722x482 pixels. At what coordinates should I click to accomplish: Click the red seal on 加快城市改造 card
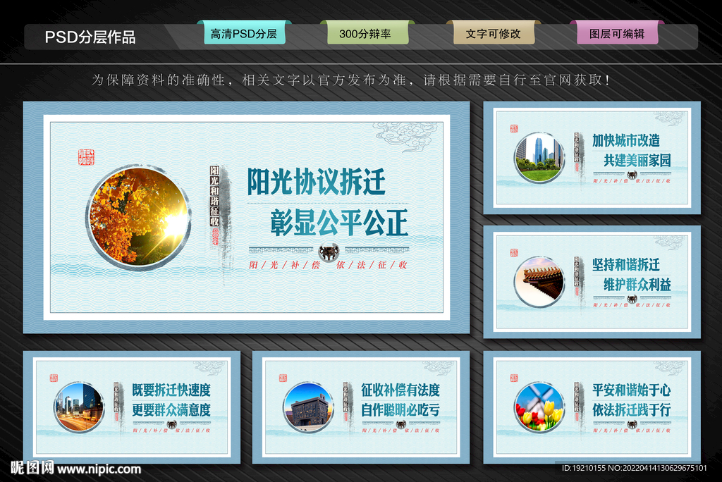[x=514, y=128]
